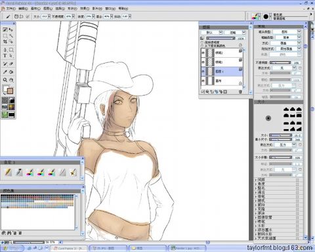Select the highlighted layer row in Layers palette
Image resolution: width=315 pixels, height=252 pixels.
point(222,72)
